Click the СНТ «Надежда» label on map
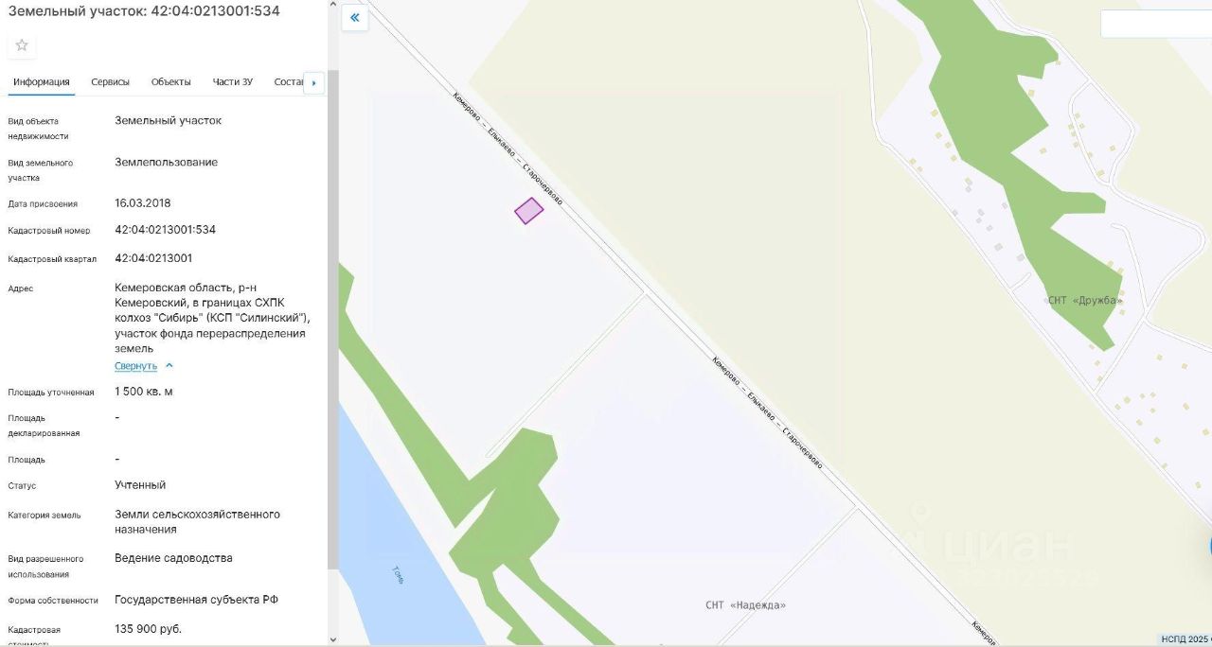The image size is (1212, 647). click(746, 605)
